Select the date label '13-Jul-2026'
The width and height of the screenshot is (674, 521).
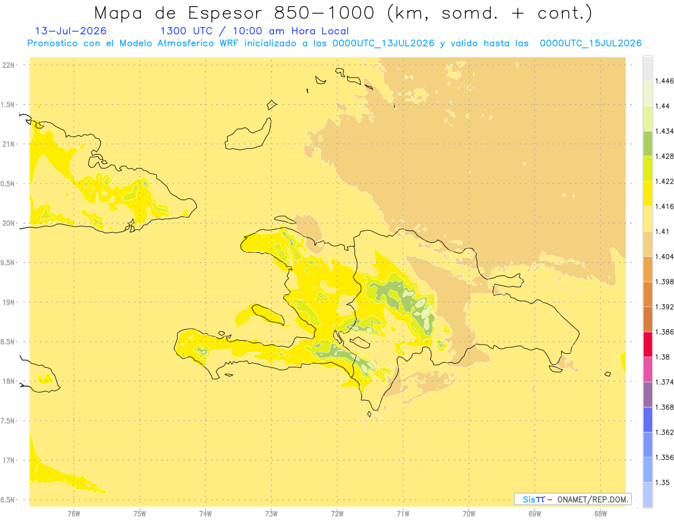(x=71, y=31)
